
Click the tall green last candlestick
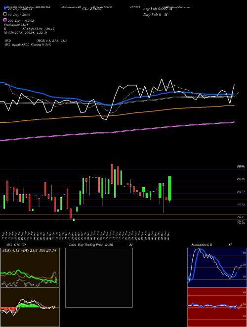pos(169,188)
